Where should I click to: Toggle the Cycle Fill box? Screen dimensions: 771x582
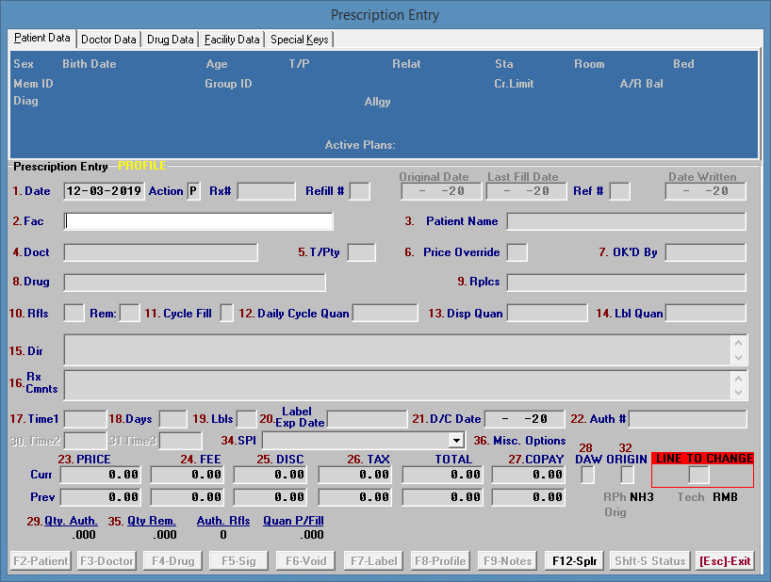(x=226, y=313)
